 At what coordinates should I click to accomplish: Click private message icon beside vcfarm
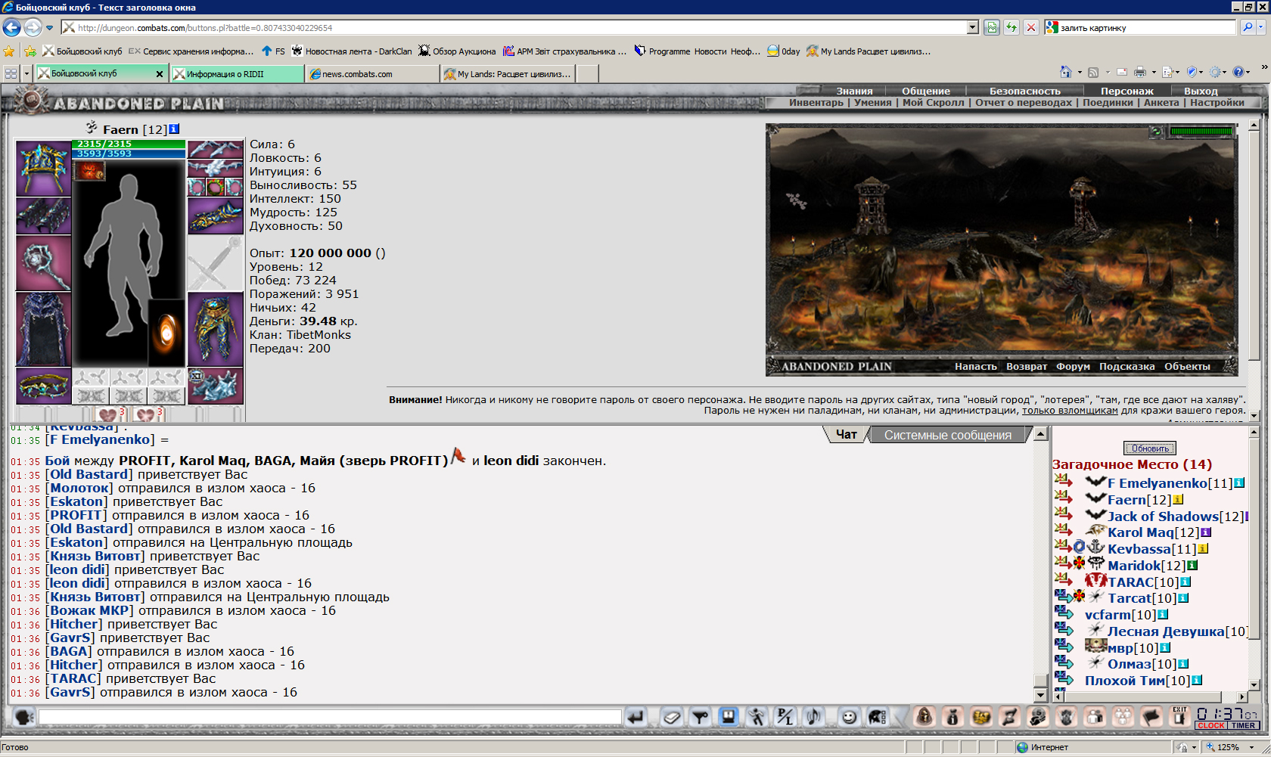(x=1063, y=613)
